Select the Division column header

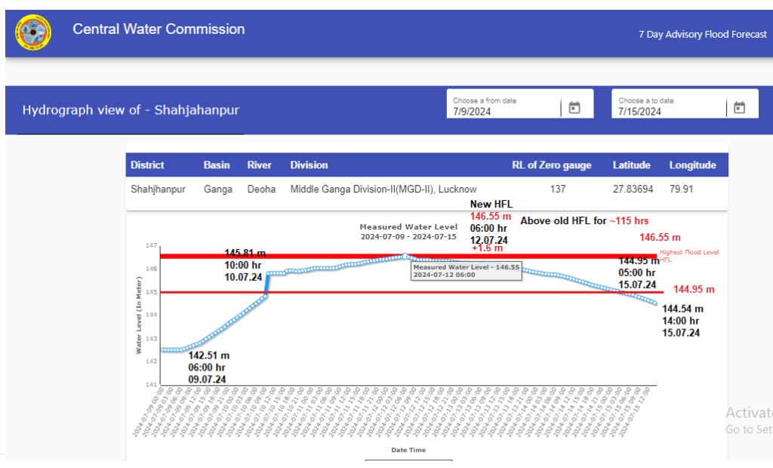point(309,165)
